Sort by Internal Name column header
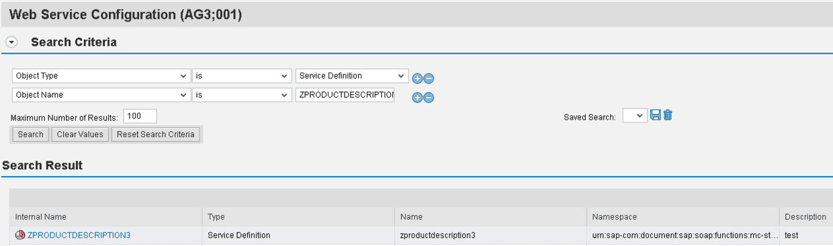 pyautogui.click(x=41, y=216)
